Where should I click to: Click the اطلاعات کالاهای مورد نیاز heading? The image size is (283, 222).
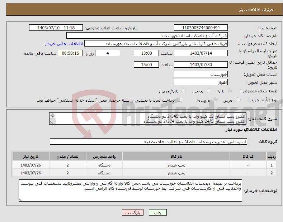coord(251,130)
